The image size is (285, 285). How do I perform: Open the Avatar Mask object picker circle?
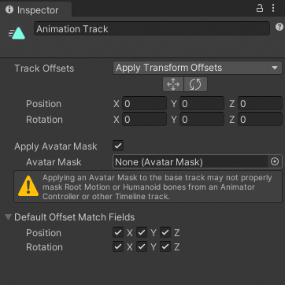point(275,161)
